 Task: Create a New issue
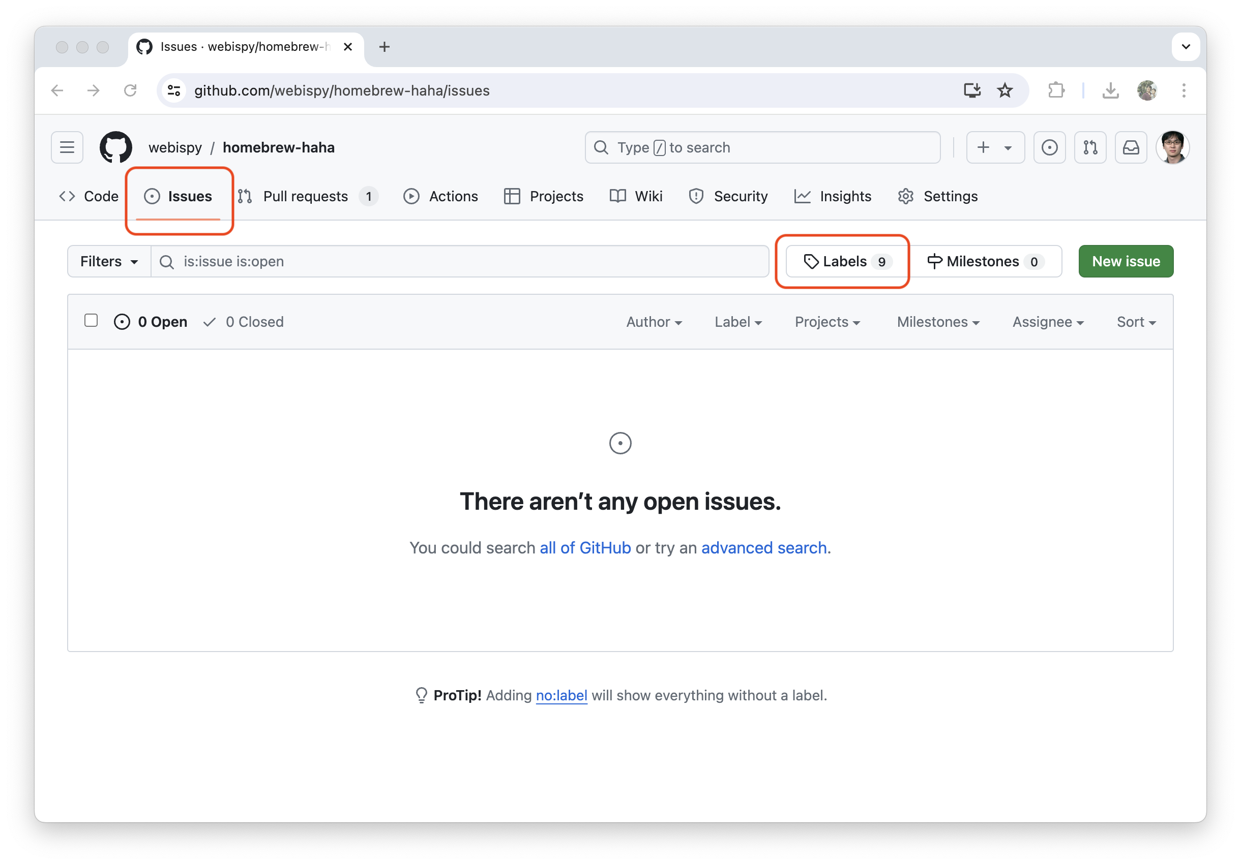(1126, 261)
